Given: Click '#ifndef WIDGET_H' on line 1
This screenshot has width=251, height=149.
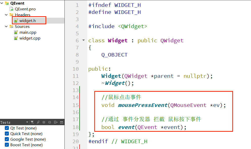Looking at the screenshot, I should [115, 5].
